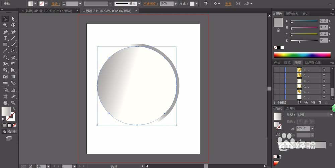
Task: Open the 类型 线性 gradient type dropdown
Action: click(x=315, y=115)
